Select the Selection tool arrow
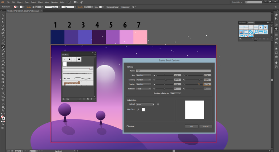 point(3,15)
